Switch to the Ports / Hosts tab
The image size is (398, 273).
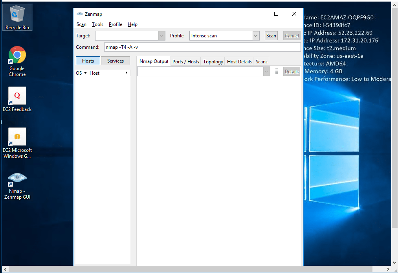185,61
